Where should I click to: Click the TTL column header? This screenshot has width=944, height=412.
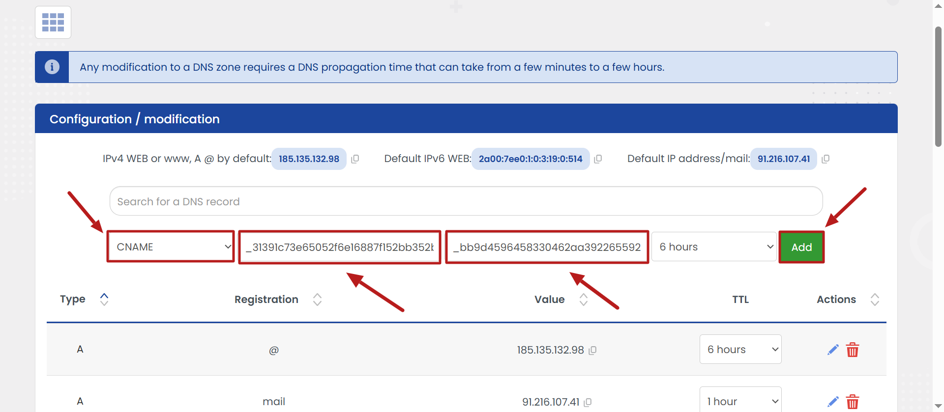740,300
